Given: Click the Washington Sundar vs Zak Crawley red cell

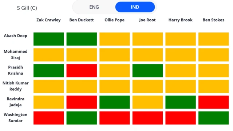Looking at the screenshot, I should point(48,118).
